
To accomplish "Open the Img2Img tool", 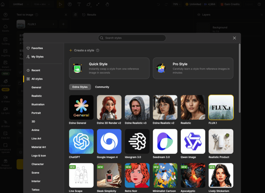I will [x=5, y=53].
